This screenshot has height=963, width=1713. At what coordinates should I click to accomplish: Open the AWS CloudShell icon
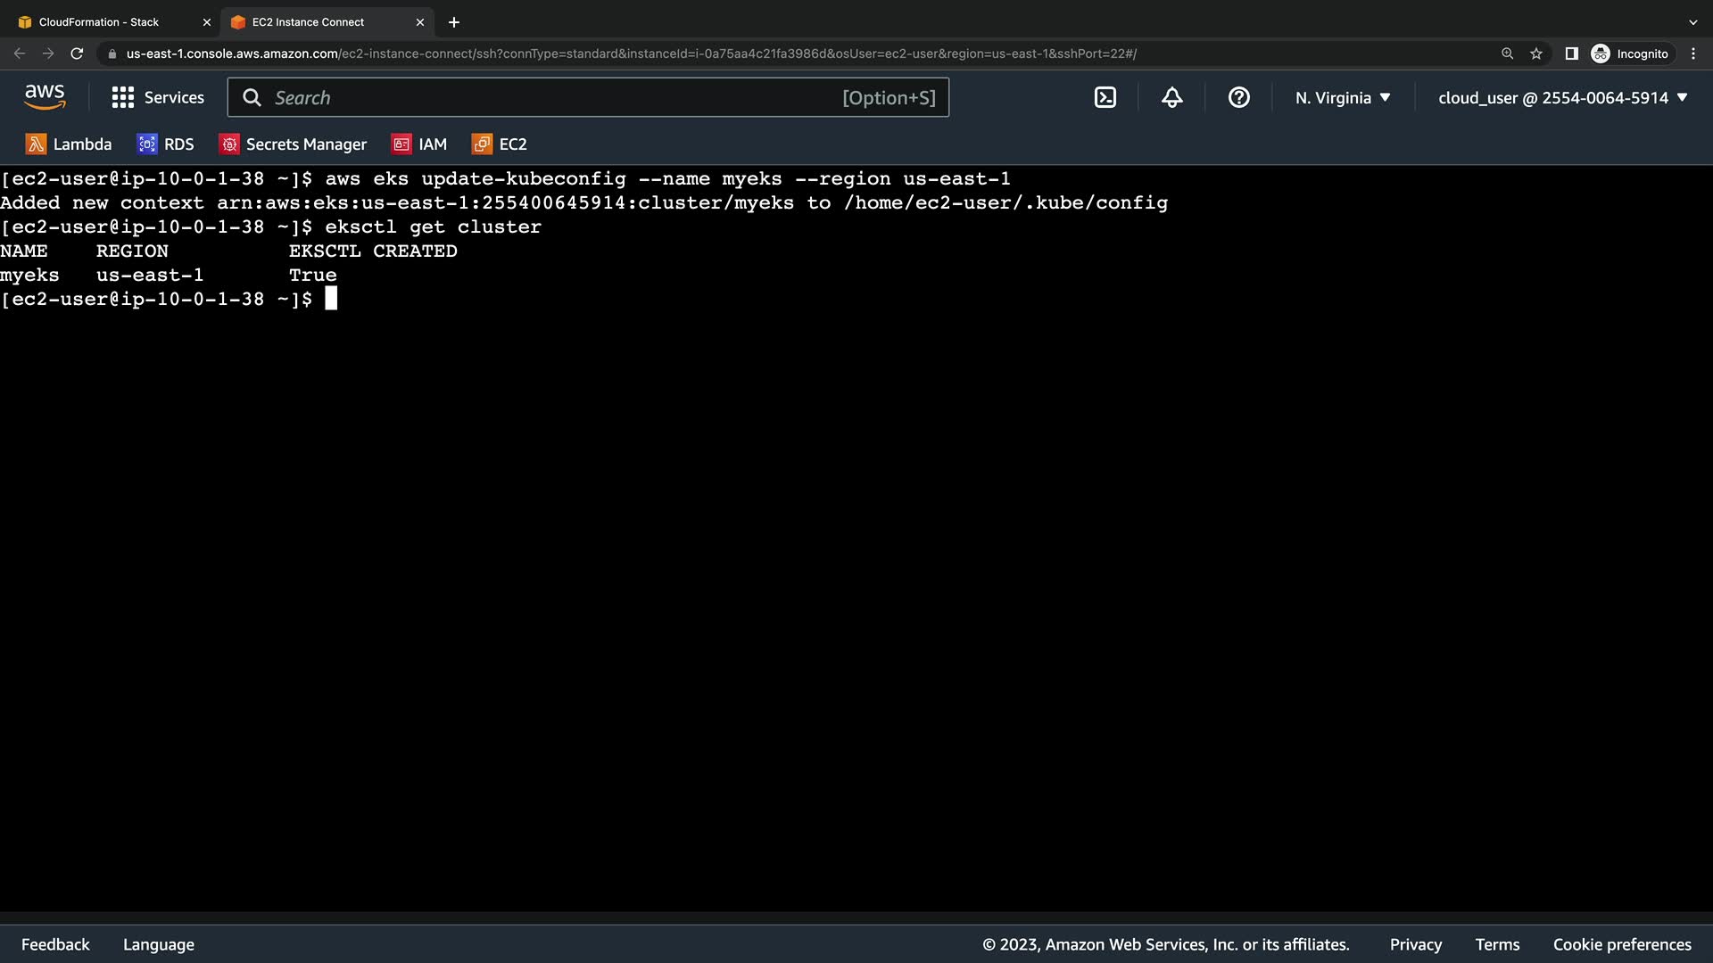pos(1105,98)
